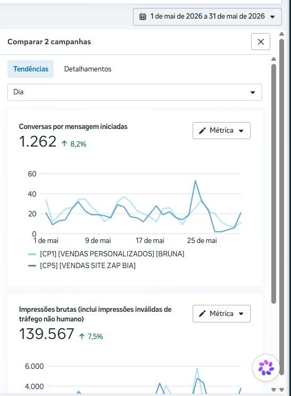The image size is (291, 396).
Task: Click the inner panel scrollbar thumb
Action: (x=273, y=183)
